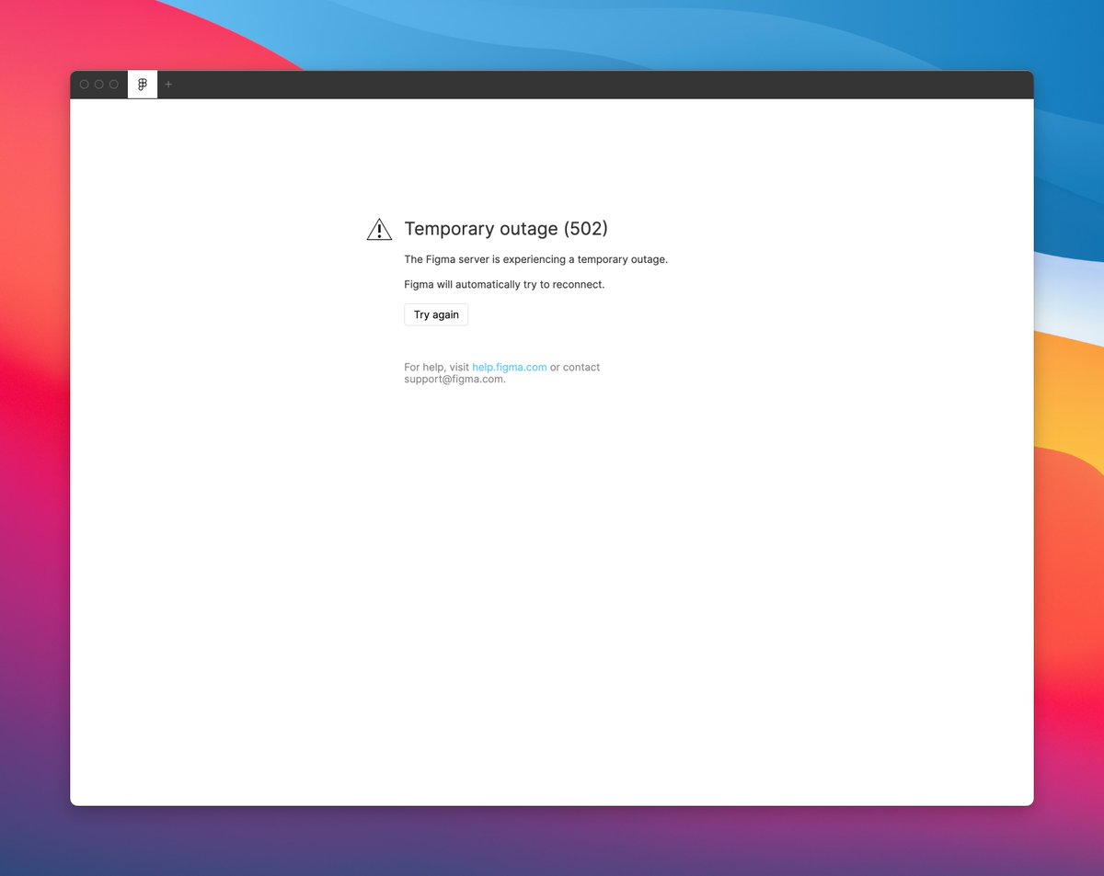Click the Temporary outage (502) heading

(x=506, y=229)
